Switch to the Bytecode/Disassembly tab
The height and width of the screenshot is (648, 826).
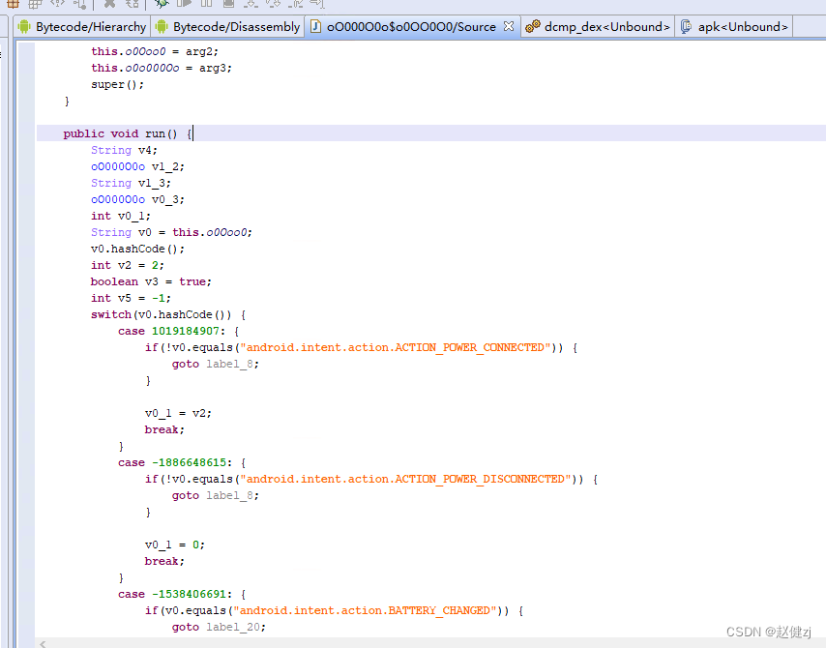coord(227,27)
